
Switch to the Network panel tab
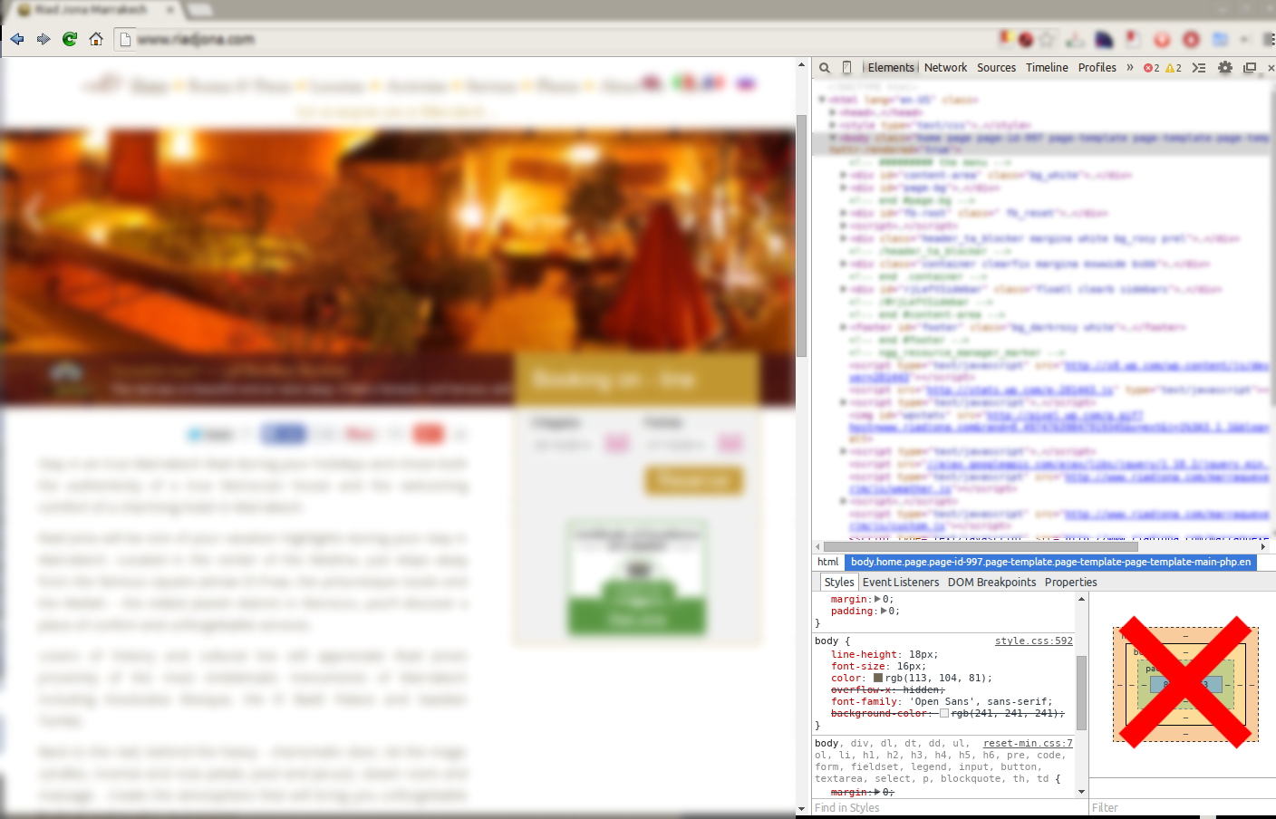click(945, 68)
